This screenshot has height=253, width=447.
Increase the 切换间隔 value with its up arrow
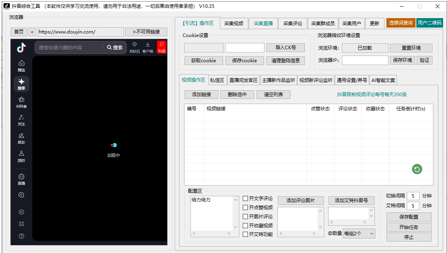(418, 194)
